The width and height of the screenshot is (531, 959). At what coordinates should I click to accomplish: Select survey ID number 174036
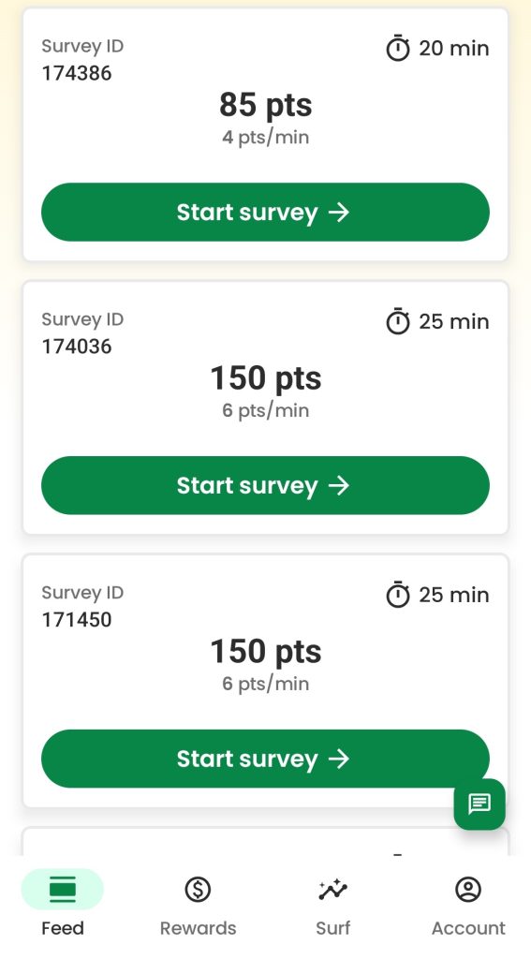click(77, 347)
